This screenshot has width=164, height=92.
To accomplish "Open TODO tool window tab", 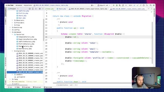I will (17, 87).
